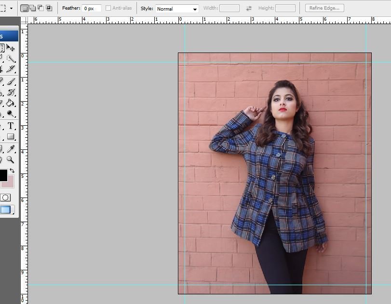Click the Feather value input field
Image resolution: width=391 pixels, height=304 pixels.
pyautogui.click(x=91, y=9)
